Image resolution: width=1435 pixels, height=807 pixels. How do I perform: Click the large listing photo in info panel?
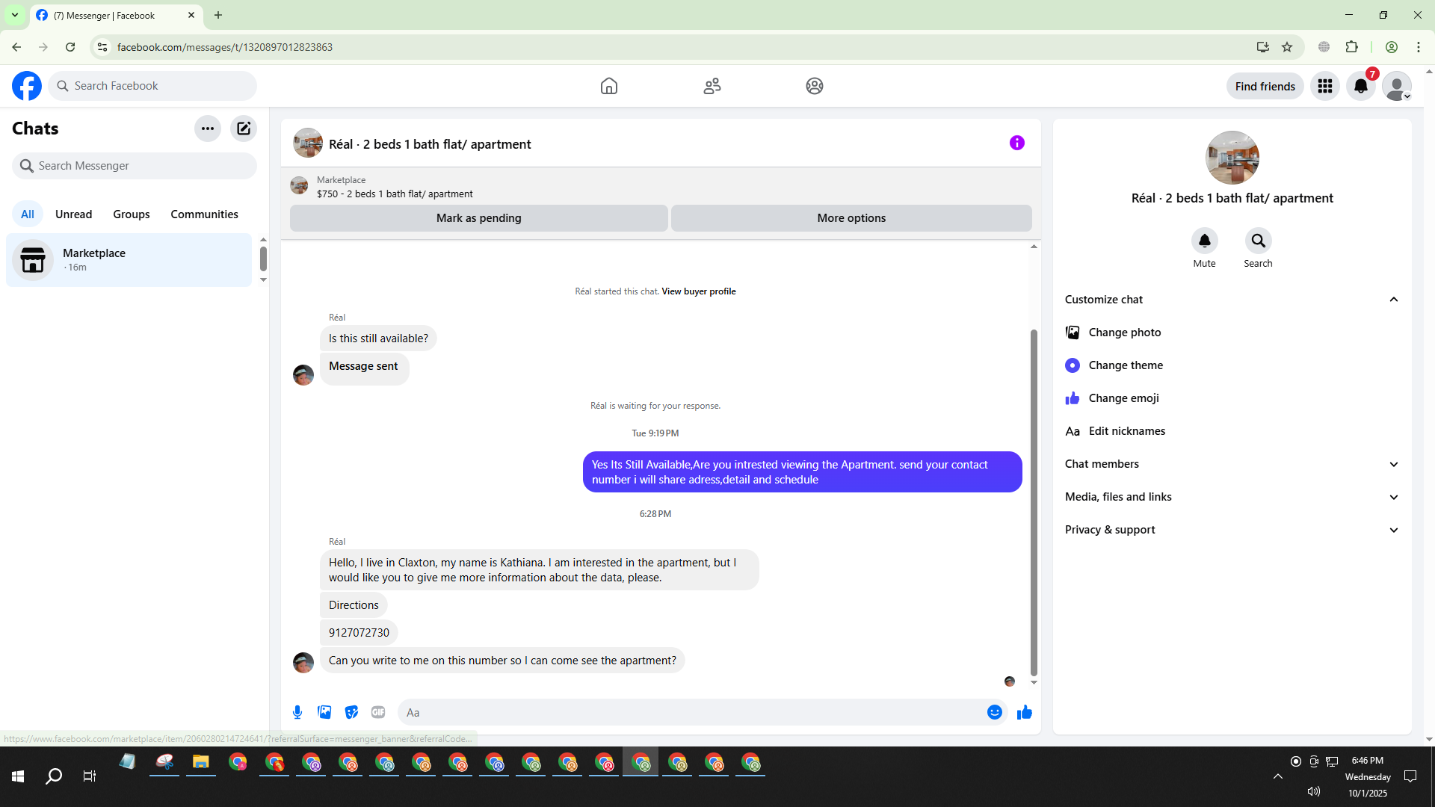click(x=1232, y=158)
